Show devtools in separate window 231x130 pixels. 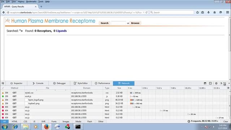225,83
